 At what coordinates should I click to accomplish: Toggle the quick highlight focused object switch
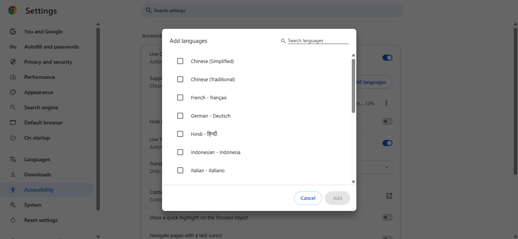pos(387,217)
